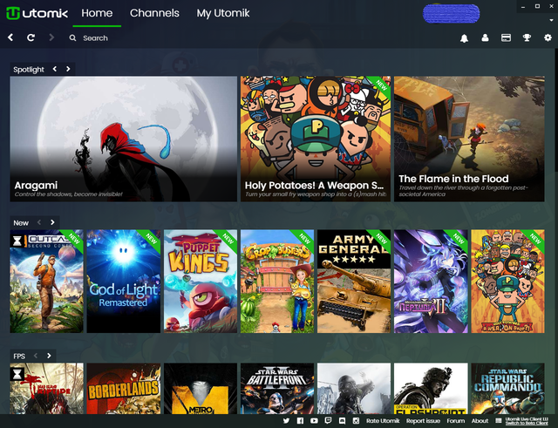Screen dimensions: 558x428
Task: Click Report issue link
Action: tap(423, 421)
